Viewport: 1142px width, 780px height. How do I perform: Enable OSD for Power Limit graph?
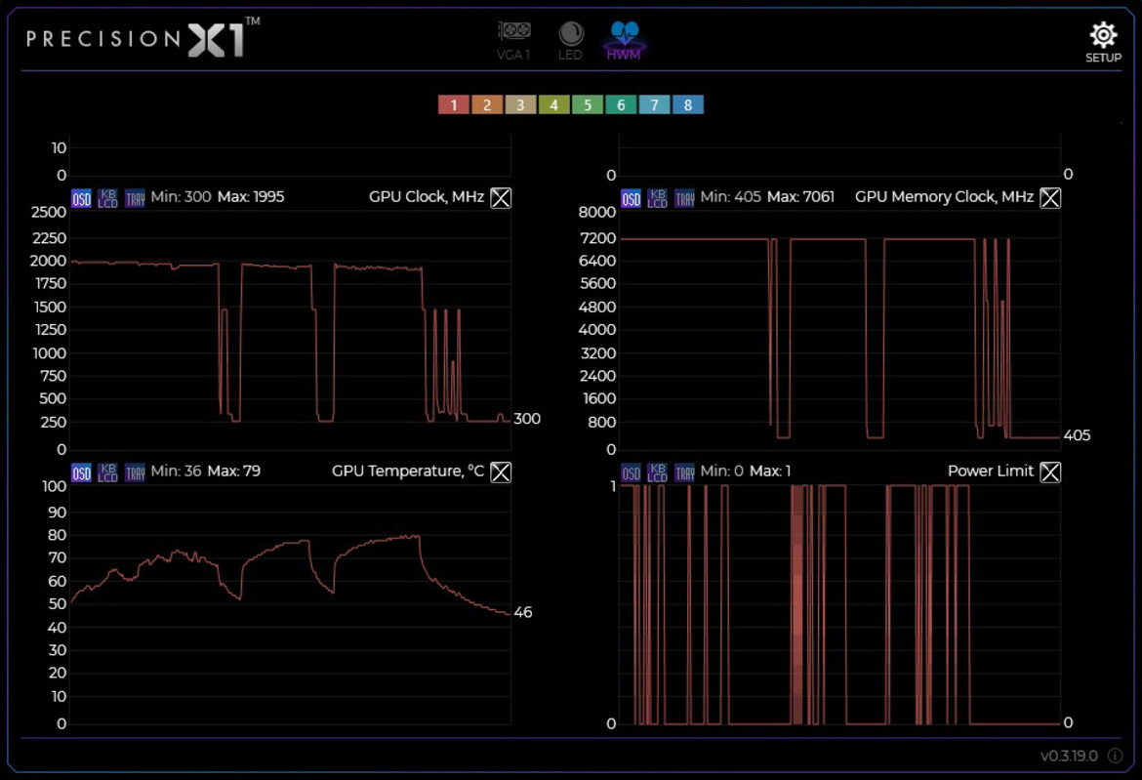coord(631,472)
